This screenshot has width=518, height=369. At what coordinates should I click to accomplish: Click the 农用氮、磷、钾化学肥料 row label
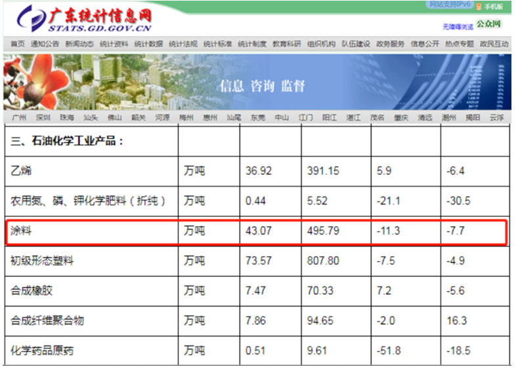pos(88,201)
